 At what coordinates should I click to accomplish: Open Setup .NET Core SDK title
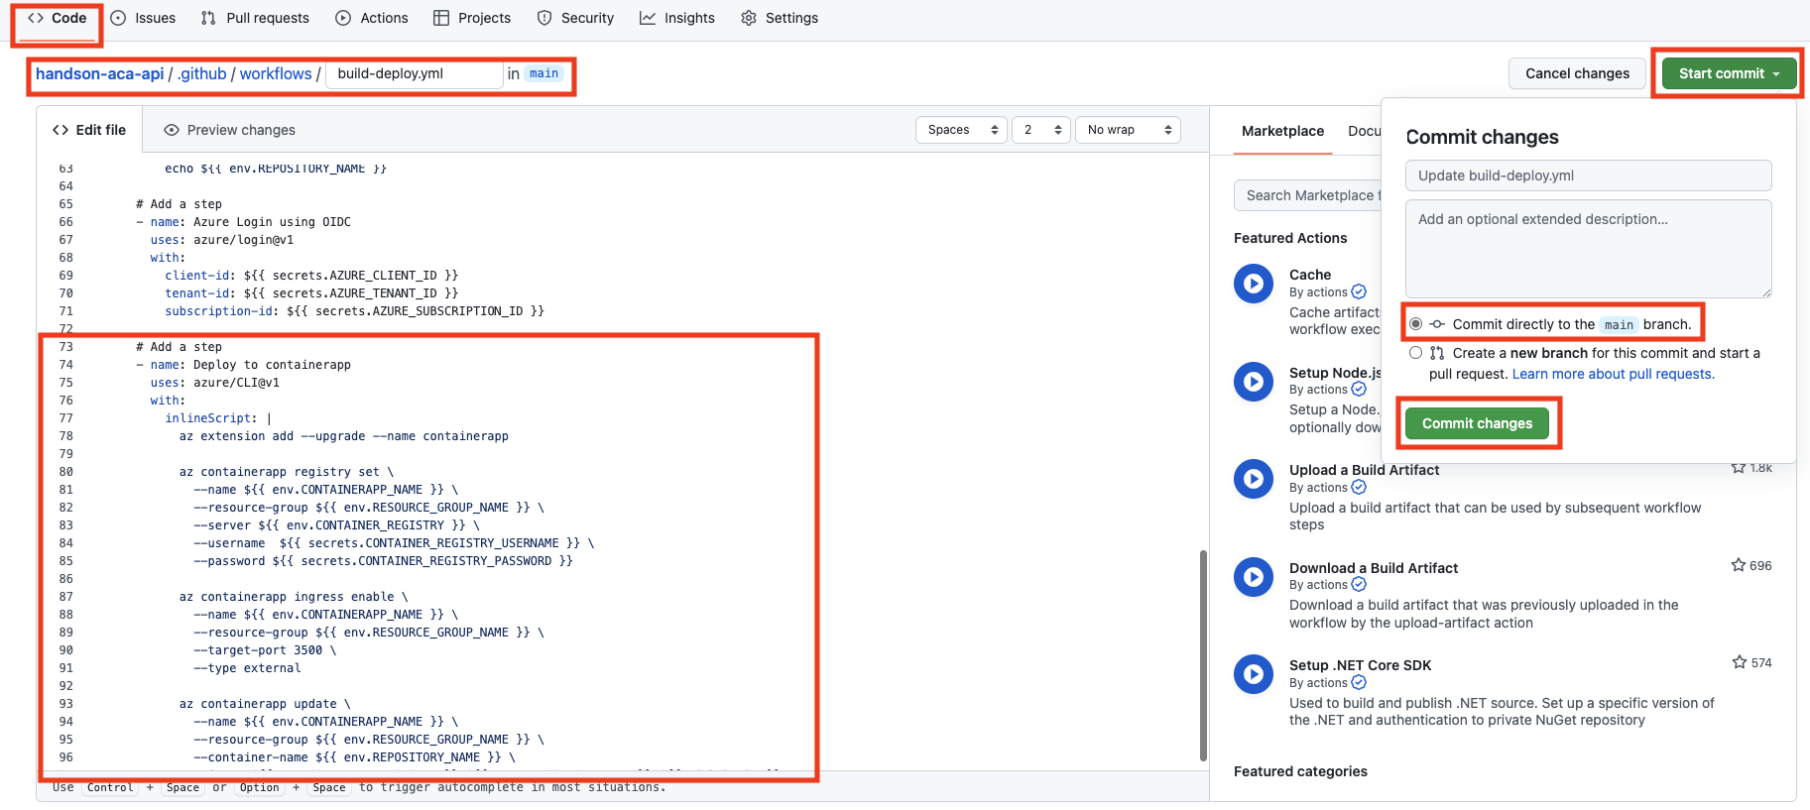pos(1360,665)
